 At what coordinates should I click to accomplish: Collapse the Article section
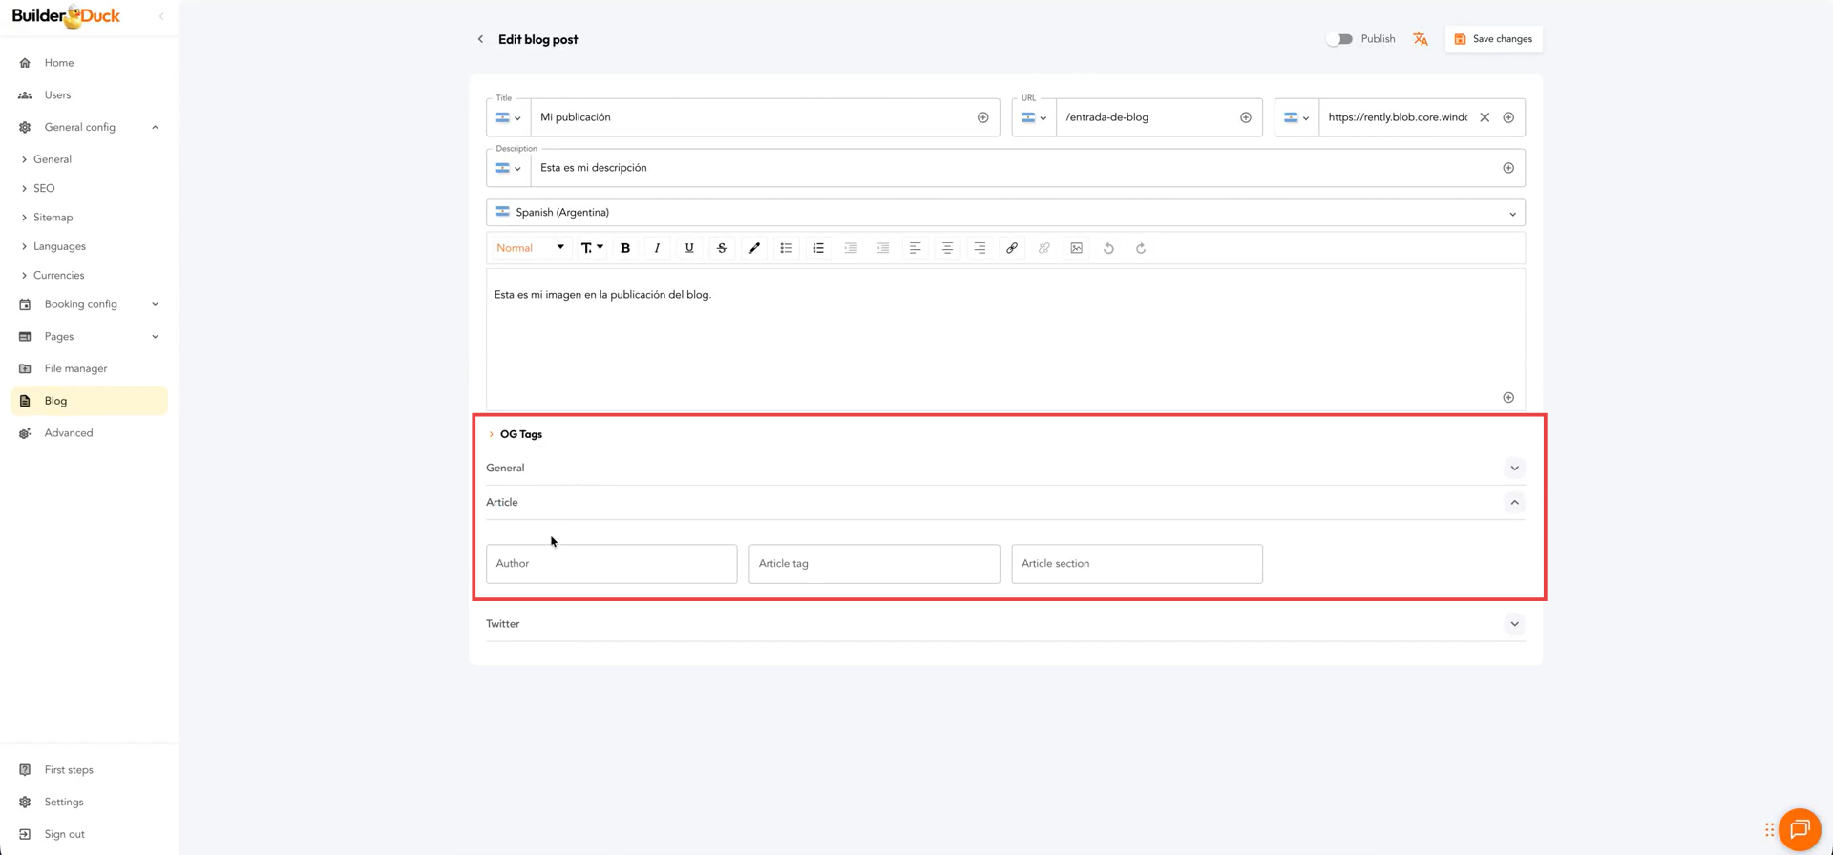[x=1514, y=502]
